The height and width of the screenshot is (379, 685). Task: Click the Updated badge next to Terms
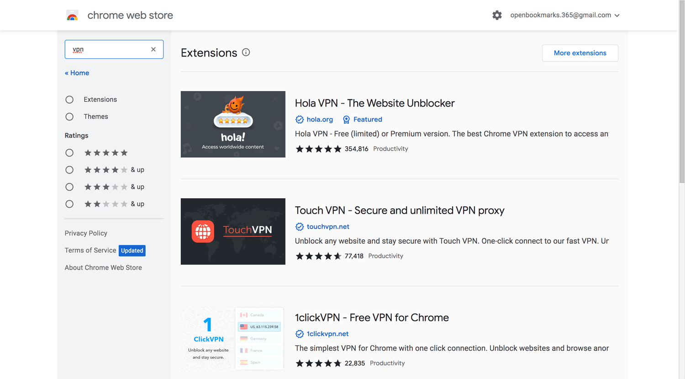click(x=132, y=251)
